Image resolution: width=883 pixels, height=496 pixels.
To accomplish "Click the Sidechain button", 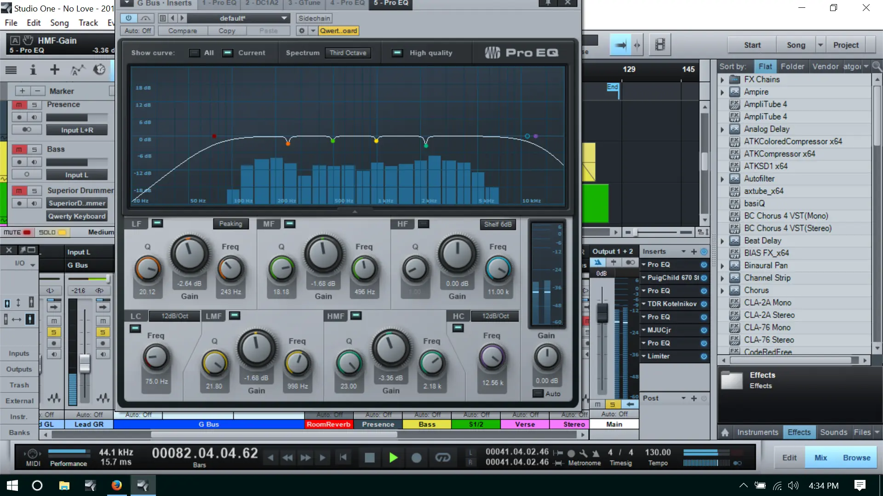I will (x=314, y=18).
